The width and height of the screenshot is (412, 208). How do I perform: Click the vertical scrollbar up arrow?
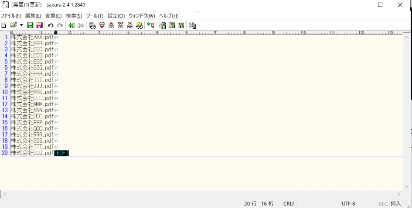[x=406, y=37]
